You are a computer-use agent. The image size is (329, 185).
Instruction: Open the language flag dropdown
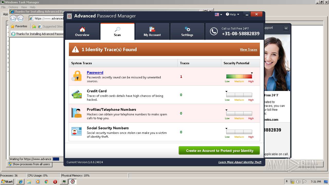coord(218,14)
